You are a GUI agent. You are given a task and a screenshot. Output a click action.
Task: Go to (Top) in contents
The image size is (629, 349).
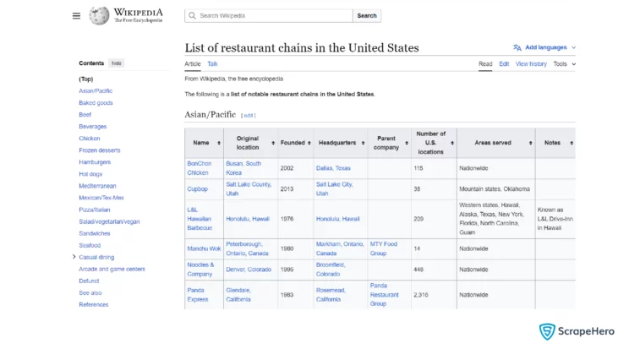click(86, 79)
